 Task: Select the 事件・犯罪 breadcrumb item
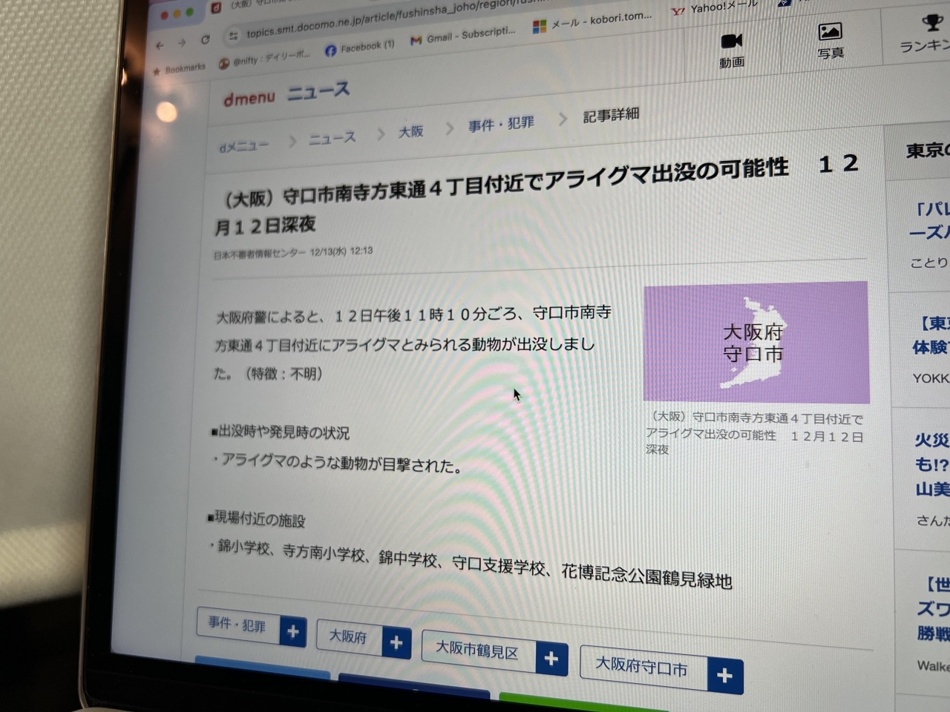coord(500,124)
